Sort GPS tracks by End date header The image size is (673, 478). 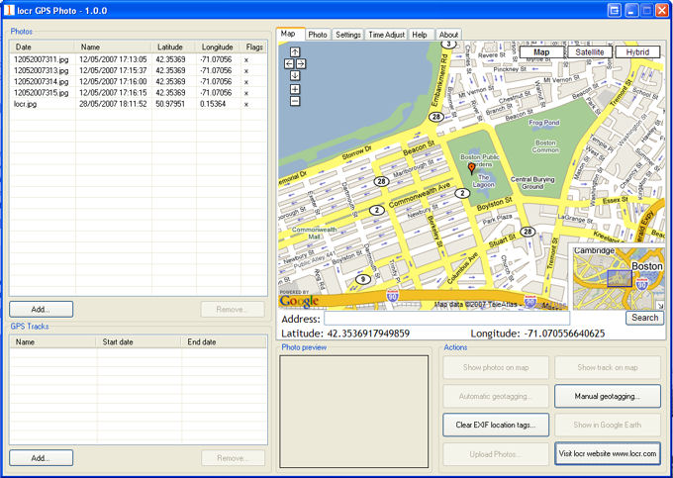point(224,342)
